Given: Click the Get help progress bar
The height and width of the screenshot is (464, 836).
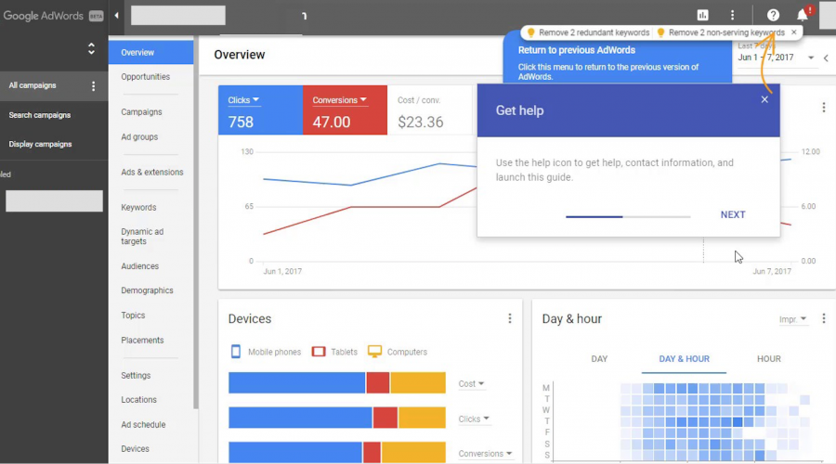Looking at the screenshot, I should pos(628,217).
